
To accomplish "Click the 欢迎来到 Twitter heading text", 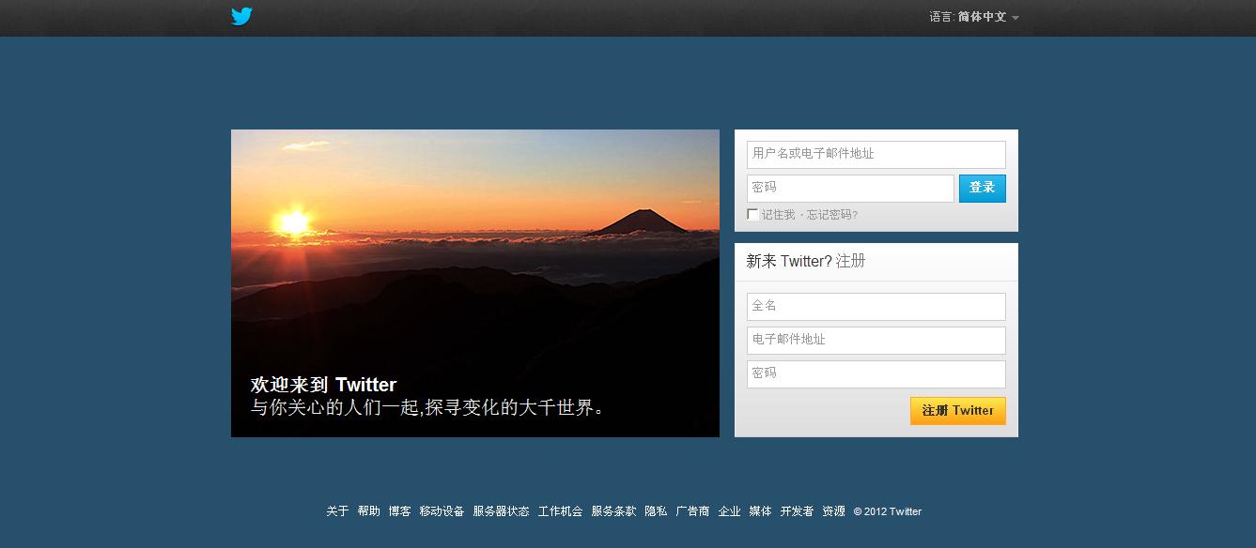I will tap(324, 385).
